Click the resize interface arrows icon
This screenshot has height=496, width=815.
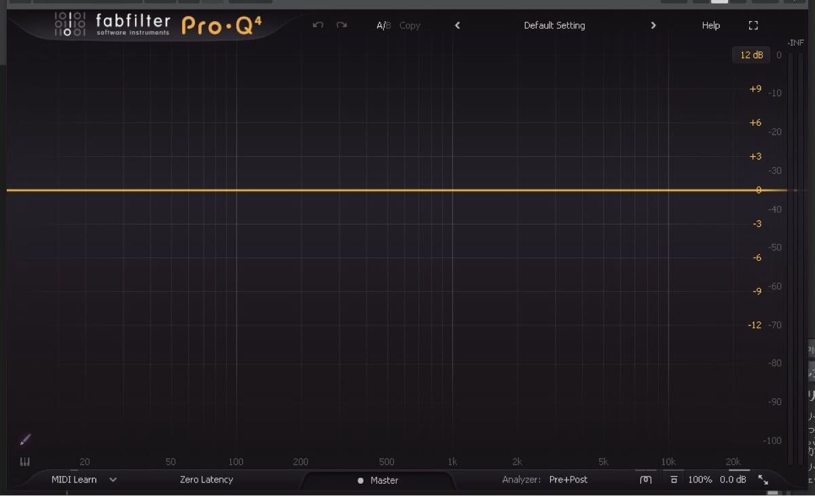pos(763,480)
